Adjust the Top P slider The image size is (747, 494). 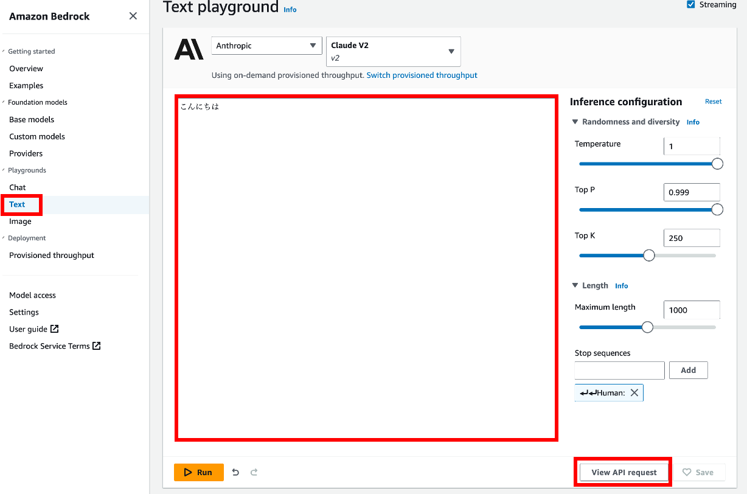717,209
